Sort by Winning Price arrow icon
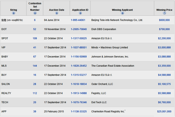 click(x=164, y=13)
